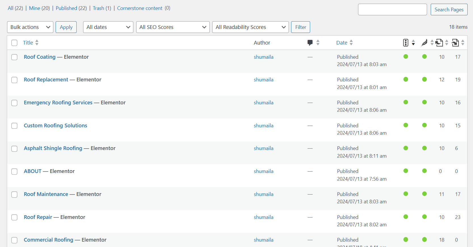Check the Roof Replacement page checkbox
Image resolution: width=473 pixels, height=247 pixels.
pyautogui.click(x=14, y=80)
